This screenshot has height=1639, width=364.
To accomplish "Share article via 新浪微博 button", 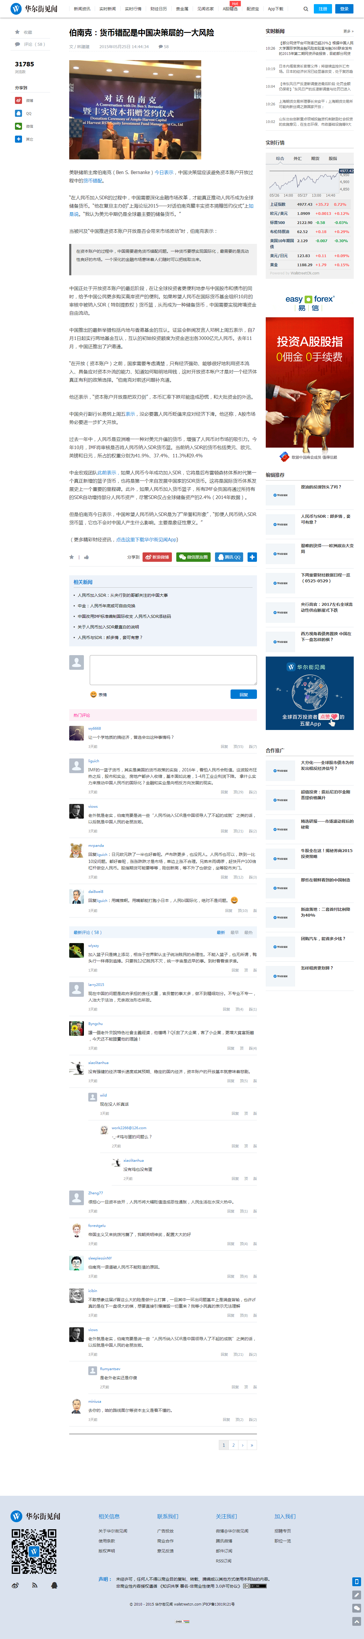I will (x=157, y=557).
